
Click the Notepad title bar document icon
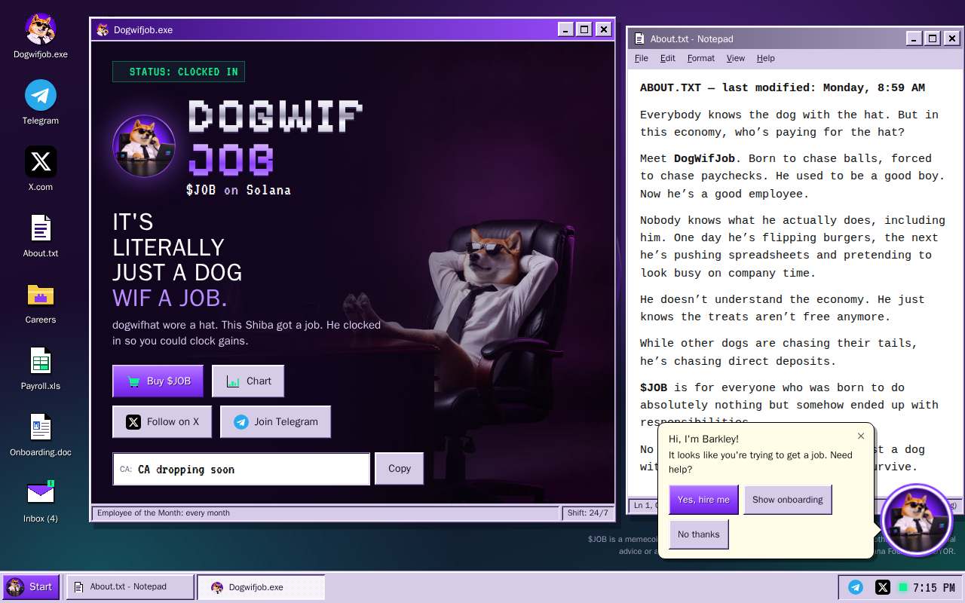pos(639,38)
